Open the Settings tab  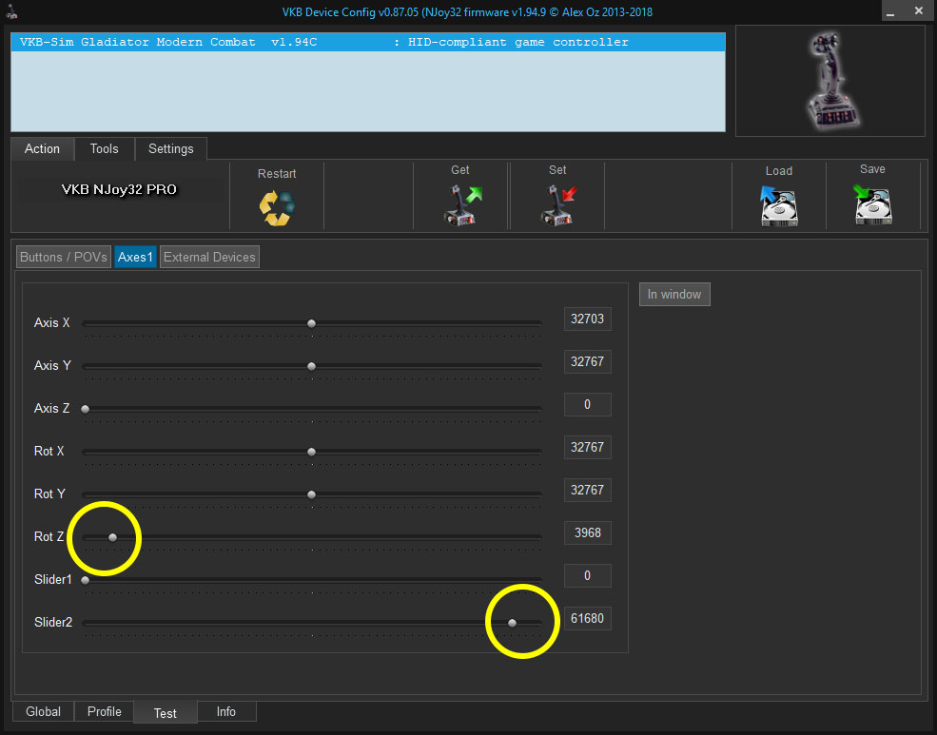[171, 148]
